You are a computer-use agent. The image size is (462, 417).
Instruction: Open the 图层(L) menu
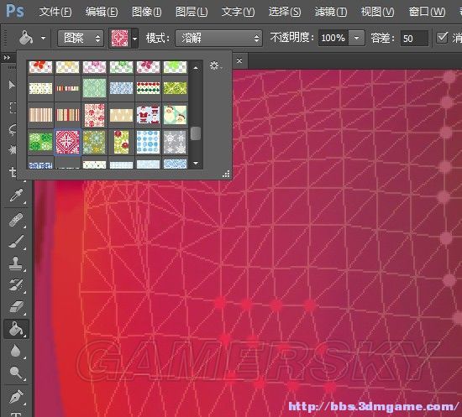[192, 12]
